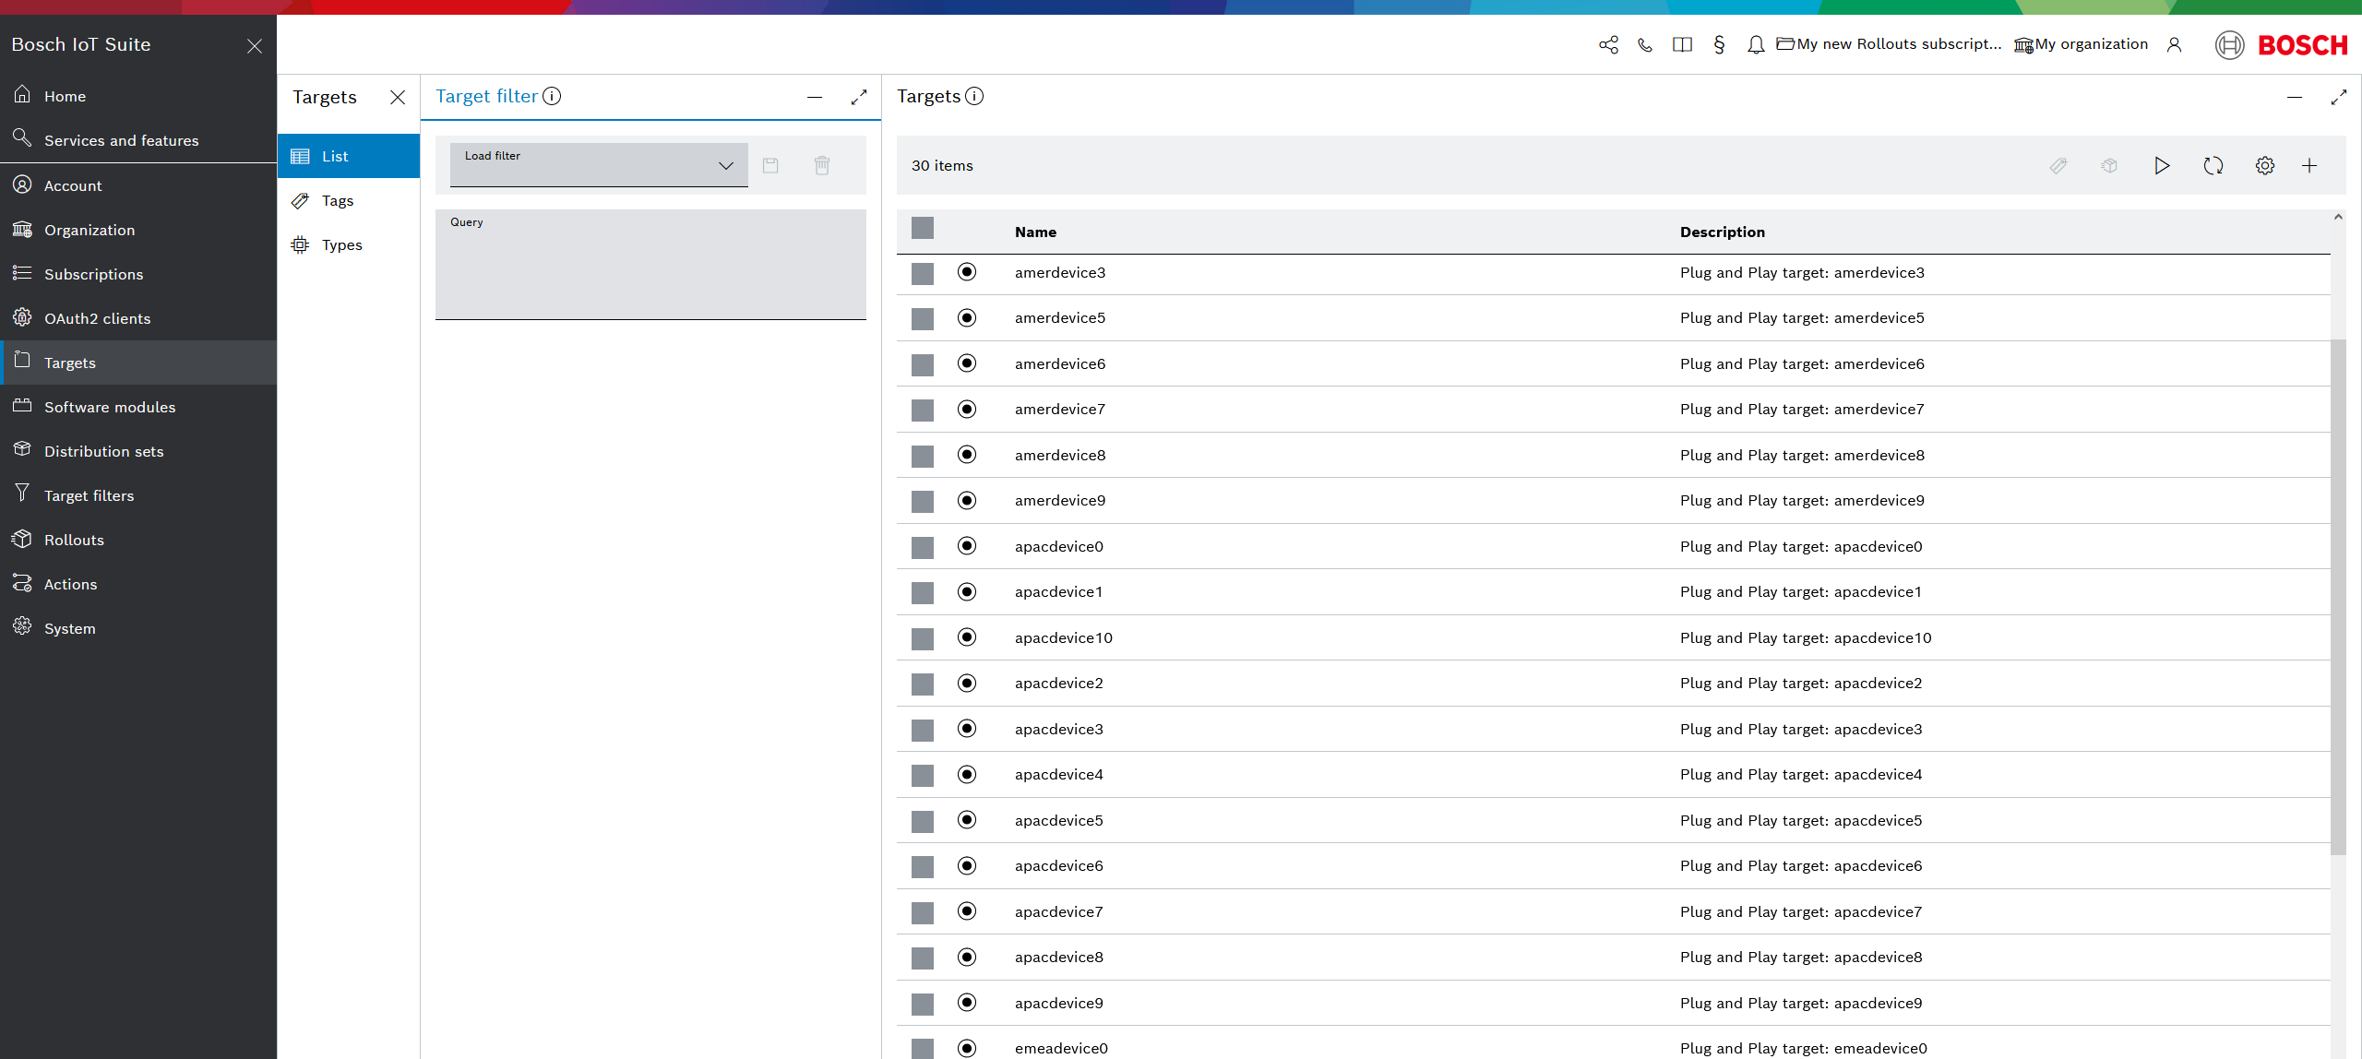Click the phone contact icon
2362x1059 pixels.
pyautogui.click(x=1645, y=44)
